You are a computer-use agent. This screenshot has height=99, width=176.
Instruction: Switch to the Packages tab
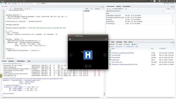click(x=119, y=42)
